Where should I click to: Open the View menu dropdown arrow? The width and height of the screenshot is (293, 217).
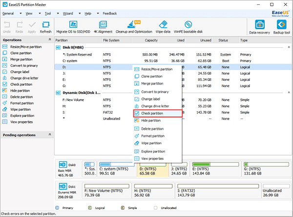point(40,14)
